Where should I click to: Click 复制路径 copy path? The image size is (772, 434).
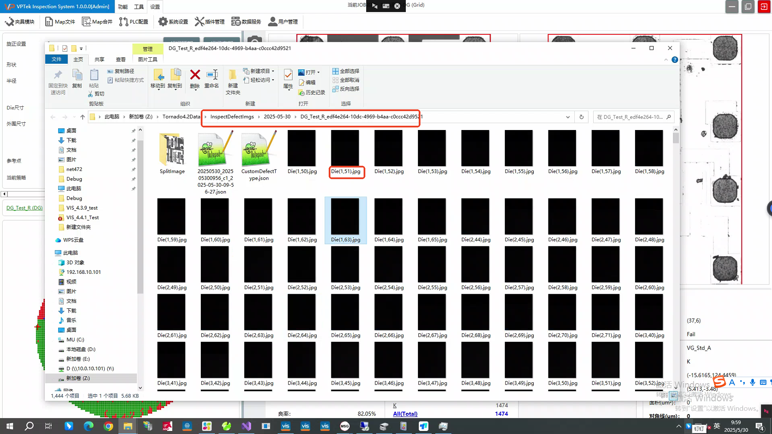(121, 71)
